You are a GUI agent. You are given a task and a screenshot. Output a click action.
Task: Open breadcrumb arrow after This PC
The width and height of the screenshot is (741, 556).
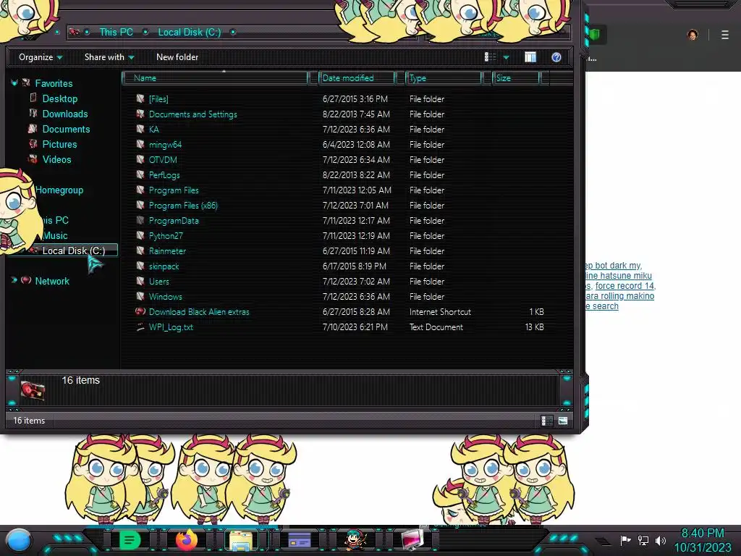coord(145,32)
